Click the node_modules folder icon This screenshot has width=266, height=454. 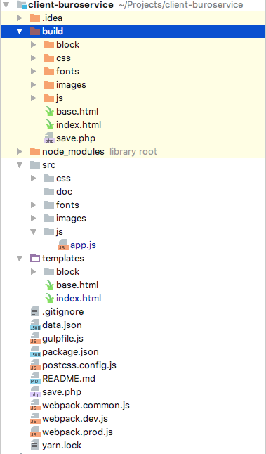35,151
